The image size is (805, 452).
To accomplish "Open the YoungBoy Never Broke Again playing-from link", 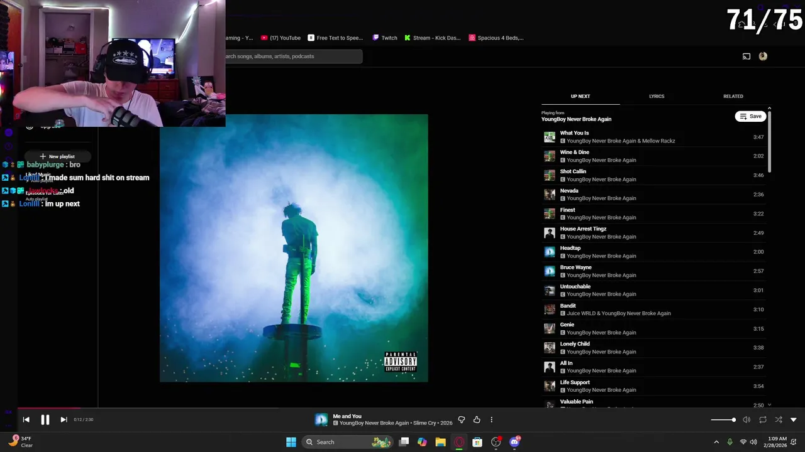I will pyautogui.click(x=576, y=119).
